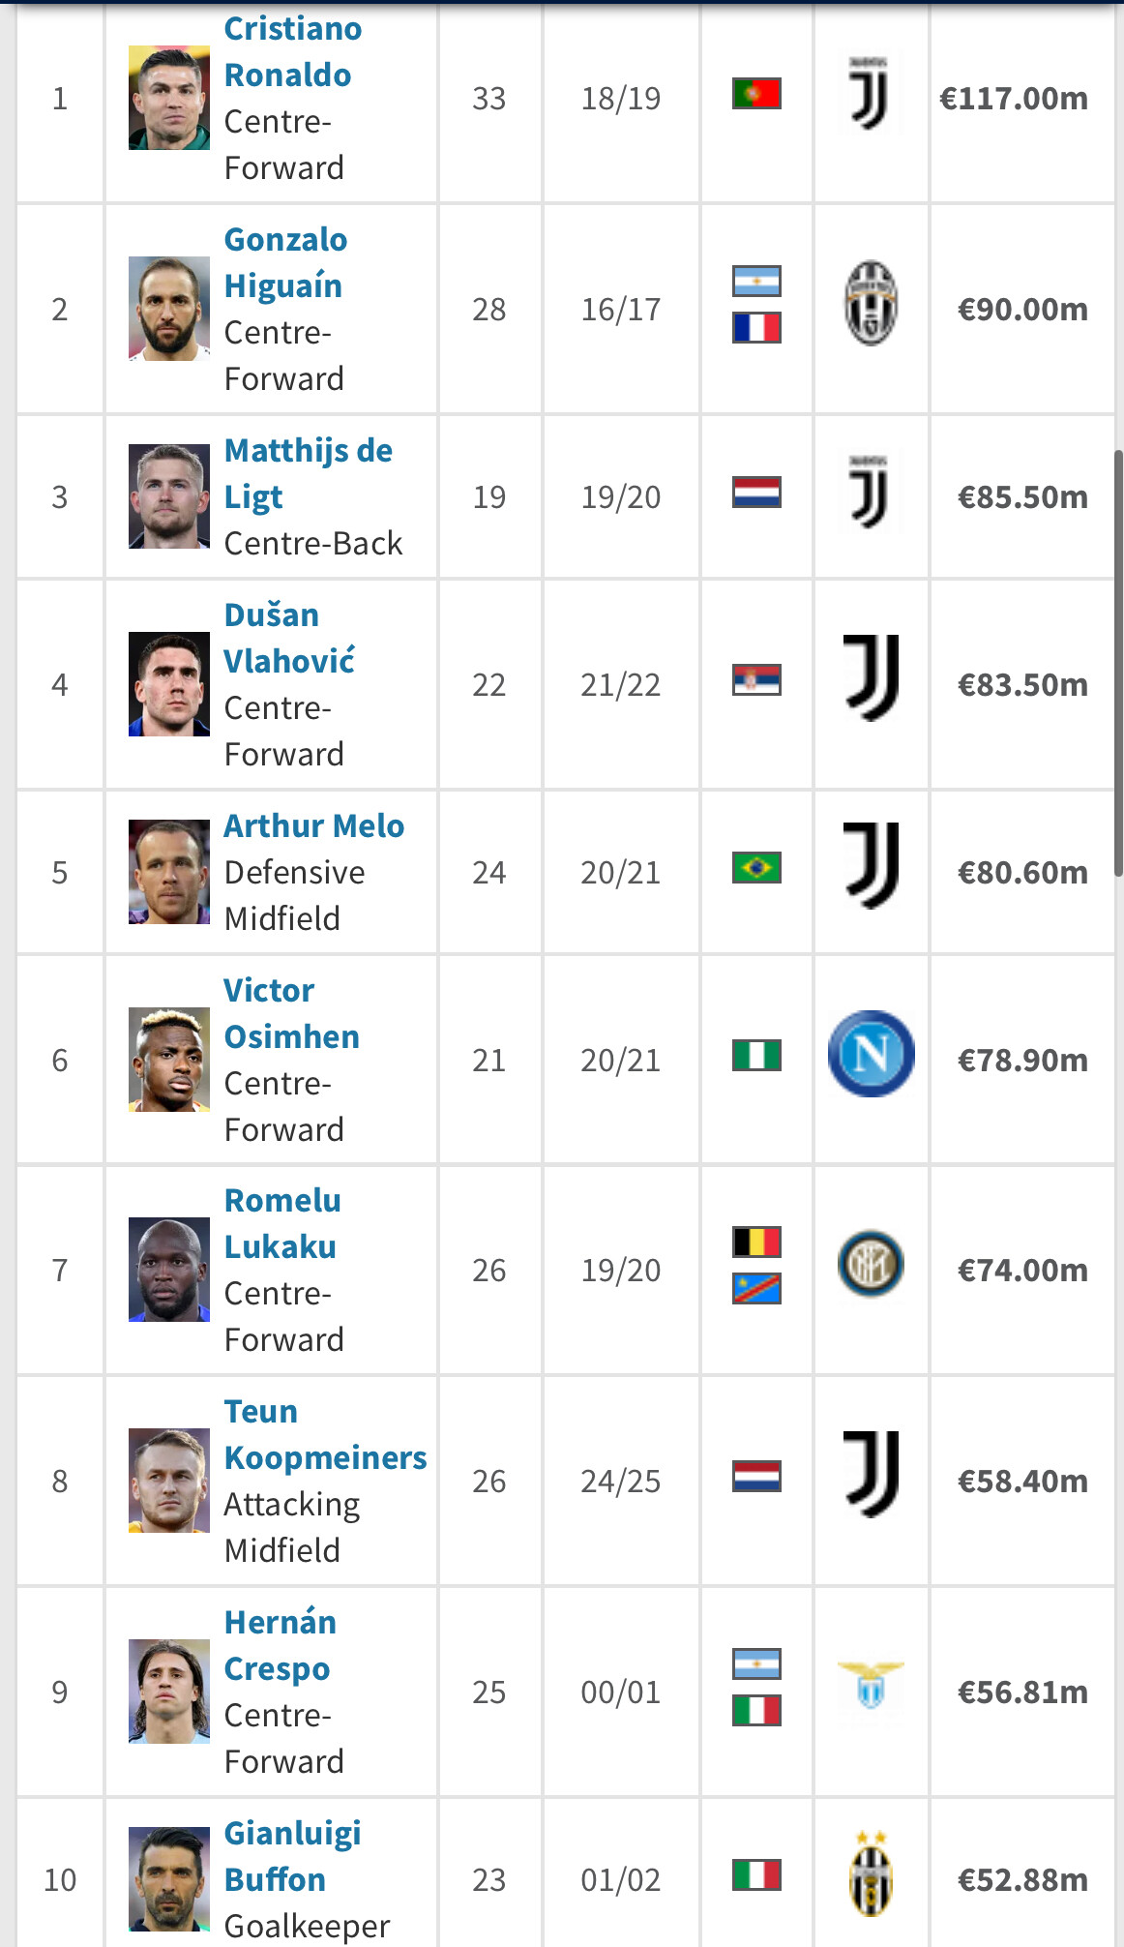The height and width of the screenshot is (1947, 1124).
Task: Click the Napoli club logo
Action: point(871,1054)
